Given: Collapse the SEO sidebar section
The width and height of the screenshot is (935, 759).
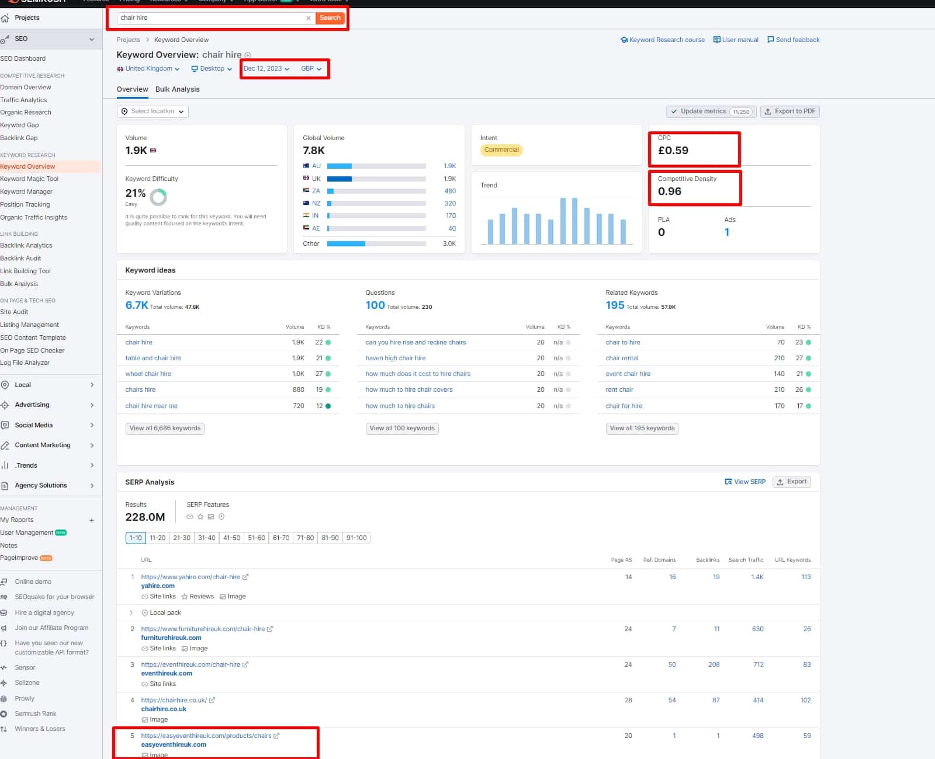Looking at the screenshot, I should pos(92,39).
